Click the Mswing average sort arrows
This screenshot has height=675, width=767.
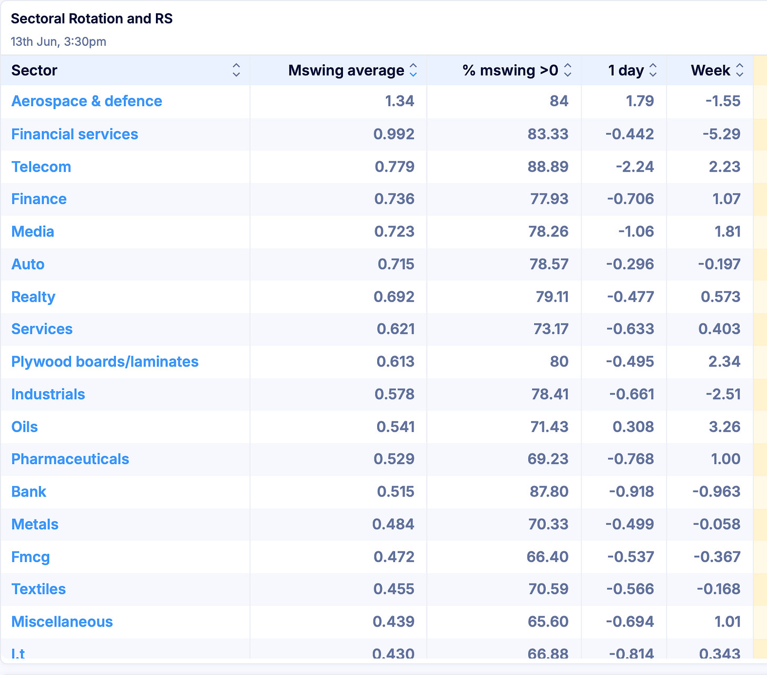coord(413,70)
